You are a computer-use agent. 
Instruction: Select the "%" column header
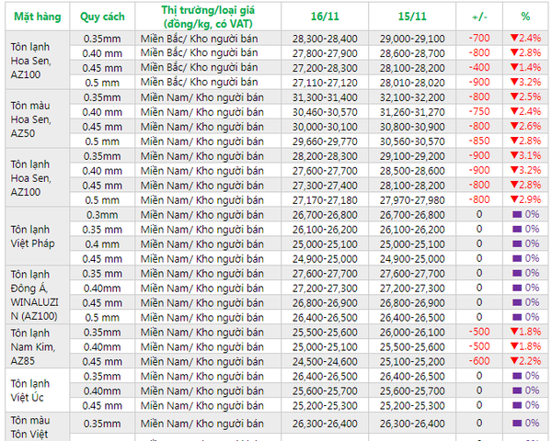click(525, 17)
